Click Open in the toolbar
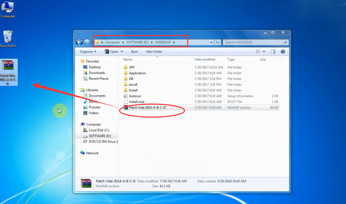The width and height of the screenshot is (346, 204). 112,52
